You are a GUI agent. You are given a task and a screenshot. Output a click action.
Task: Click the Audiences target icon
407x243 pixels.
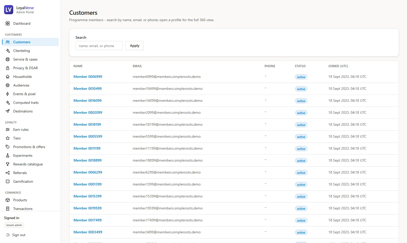[8, 85]
